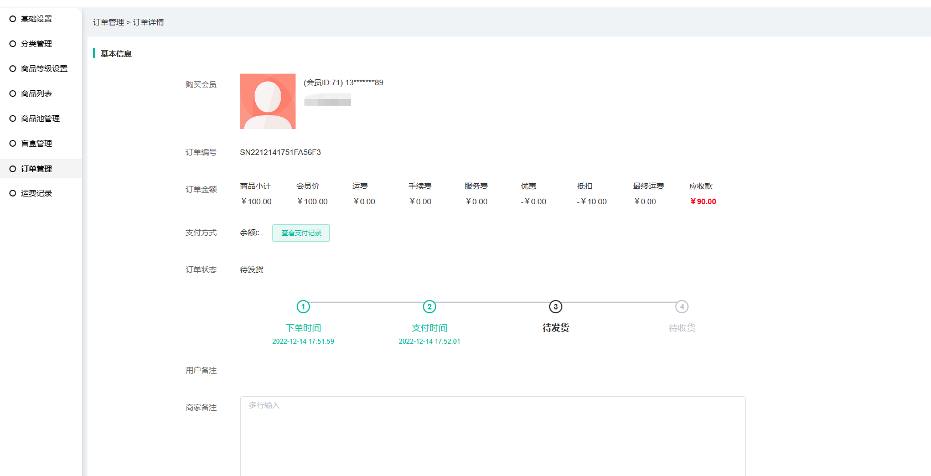
Task: Click the circle icon next to 盲盒管理
Action: 13,143
